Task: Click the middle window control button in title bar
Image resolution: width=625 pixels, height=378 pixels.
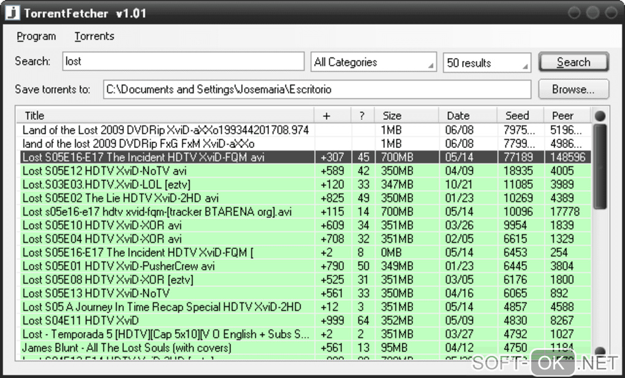Action: point(593,13)
